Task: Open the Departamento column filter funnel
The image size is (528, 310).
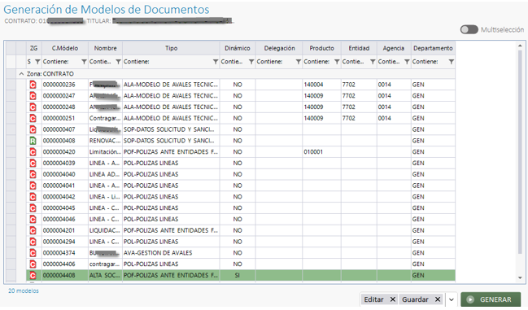Action: point(452,62)
